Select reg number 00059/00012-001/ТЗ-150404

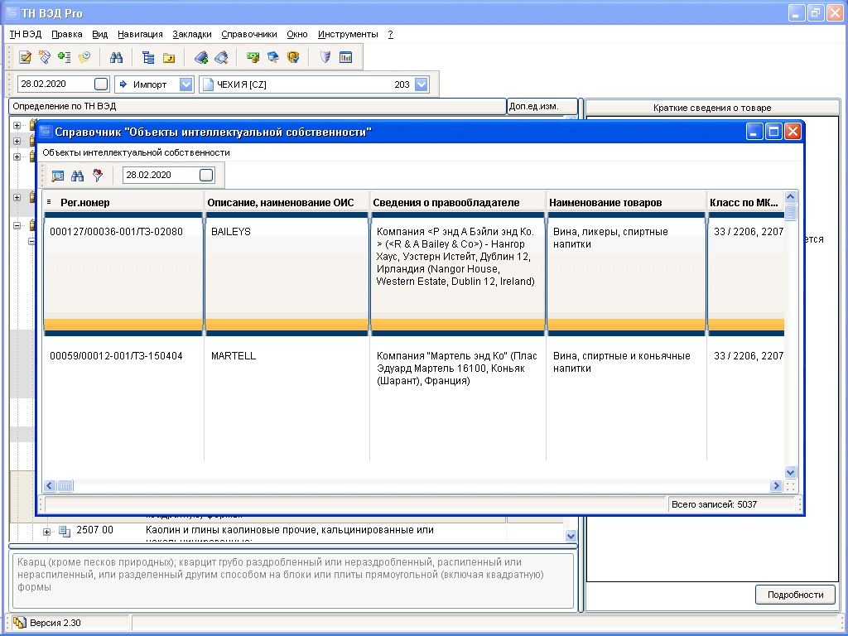pyautogui.click(x=116, y=356)
